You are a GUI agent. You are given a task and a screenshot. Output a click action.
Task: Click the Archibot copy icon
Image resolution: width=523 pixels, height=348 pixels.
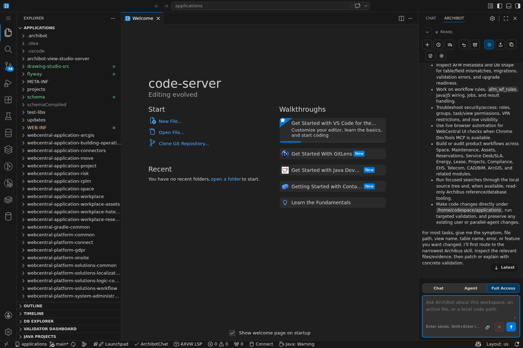click(511, 45)
